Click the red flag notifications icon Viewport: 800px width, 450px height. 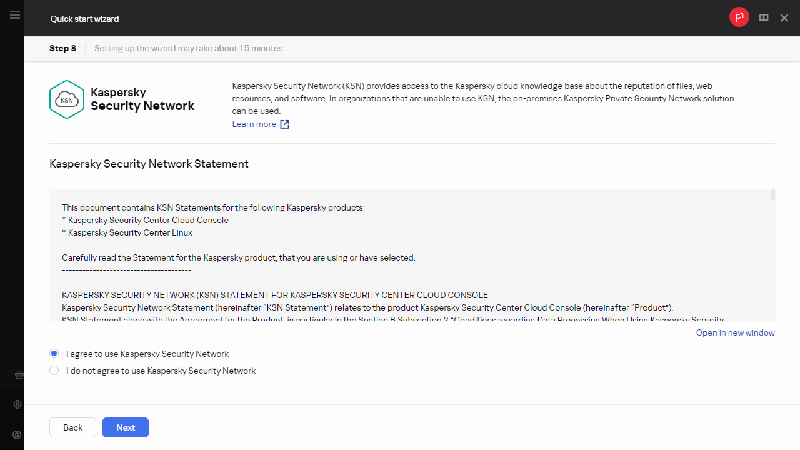pos(739,17)
